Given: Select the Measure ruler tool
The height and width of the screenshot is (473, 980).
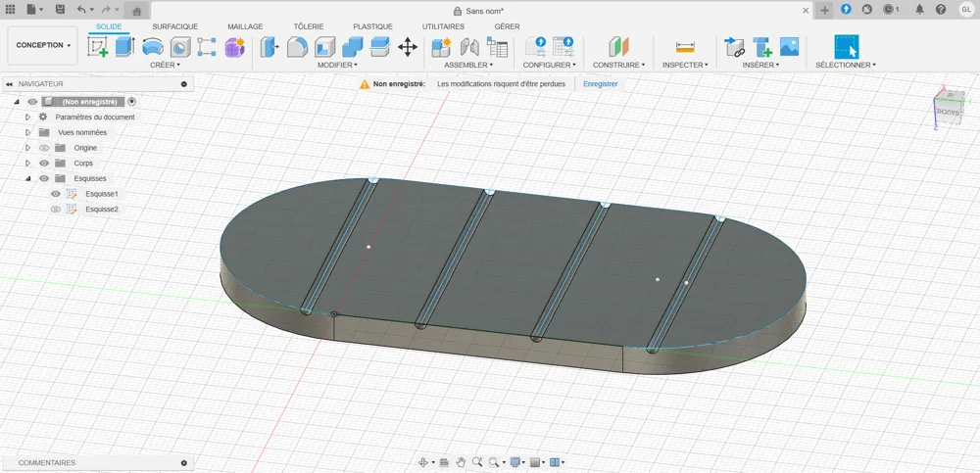Looking at the screenshot, I should pyautogui.click(x=685, y=47).
